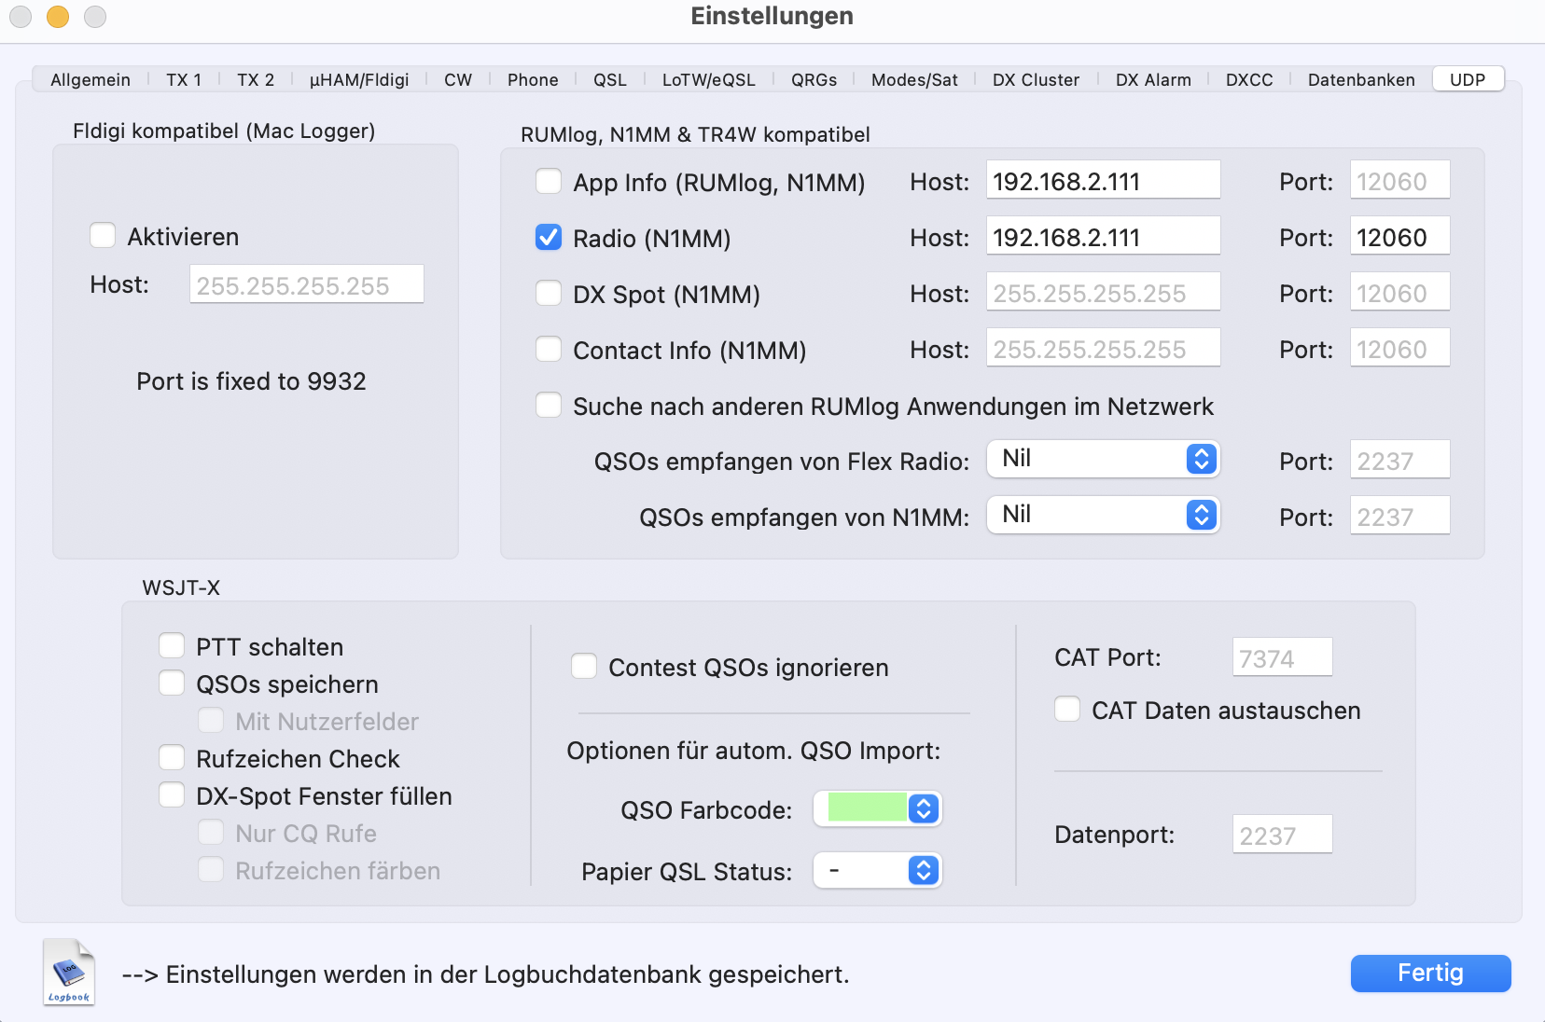Enable Fldigi Aktivieren checkbox

click(103, 236)
